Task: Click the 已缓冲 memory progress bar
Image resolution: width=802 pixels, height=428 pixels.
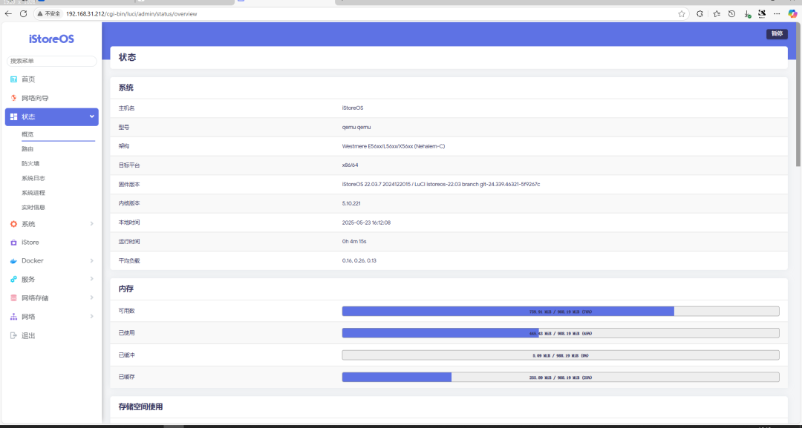Action: point(561,355)
